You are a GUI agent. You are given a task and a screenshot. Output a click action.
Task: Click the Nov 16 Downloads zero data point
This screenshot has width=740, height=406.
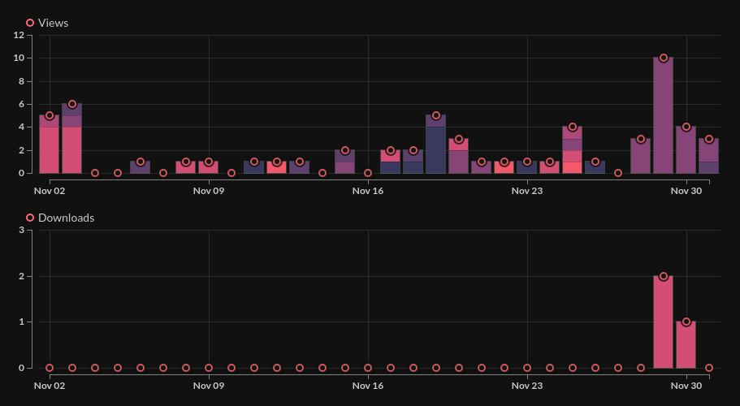(368, 368)
